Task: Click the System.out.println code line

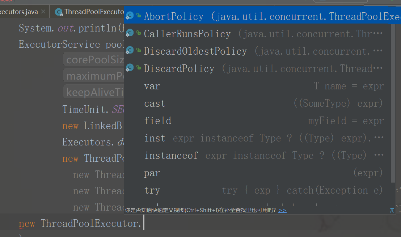Action: [71, 28]
